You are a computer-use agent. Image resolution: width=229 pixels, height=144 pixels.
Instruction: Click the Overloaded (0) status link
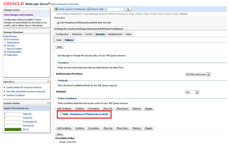coord(30,122)
